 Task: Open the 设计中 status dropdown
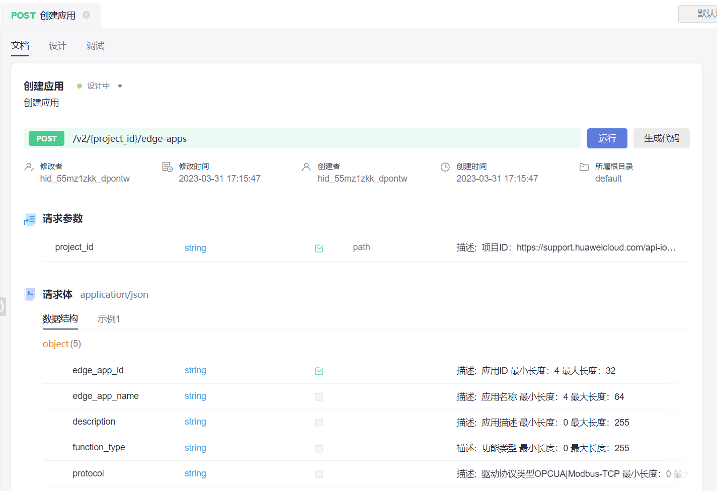point(100,86)
